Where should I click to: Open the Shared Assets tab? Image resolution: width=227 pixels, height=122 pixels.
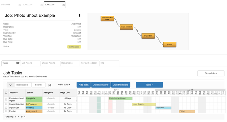pyautogui.click(x=50, y=63)
